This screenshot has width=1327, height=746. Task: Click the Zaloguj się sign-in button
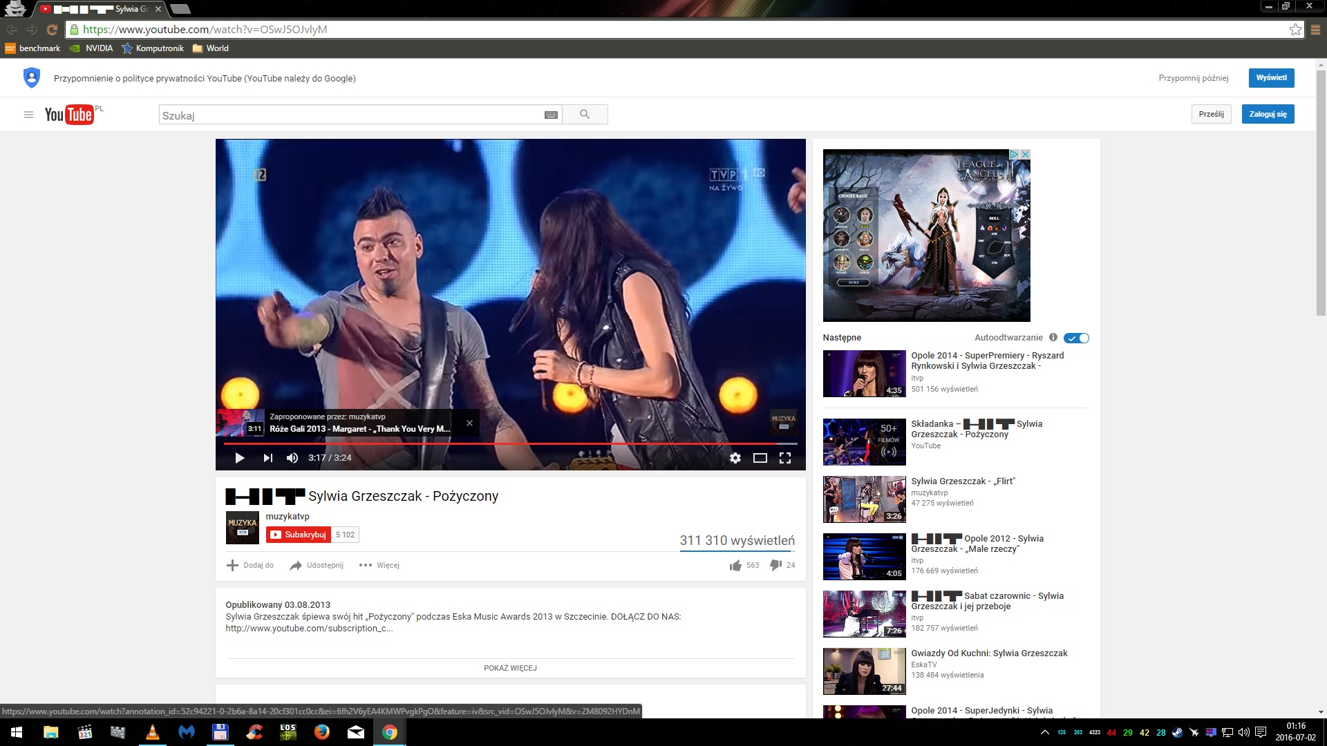pos(1268,114)
